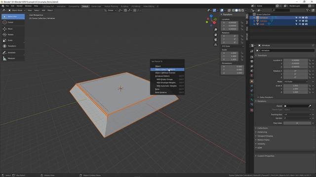This screenshot has width=316, height=177.
Task: Click Scale X field in properties editor
Action: [x=296, y=86]
